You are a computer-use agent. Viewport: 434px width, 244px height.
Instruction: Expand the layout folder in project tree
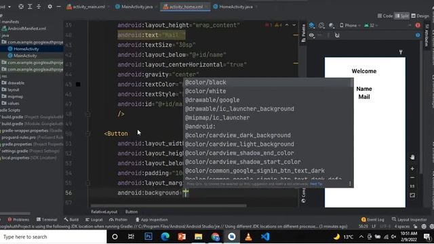[11, 89]
